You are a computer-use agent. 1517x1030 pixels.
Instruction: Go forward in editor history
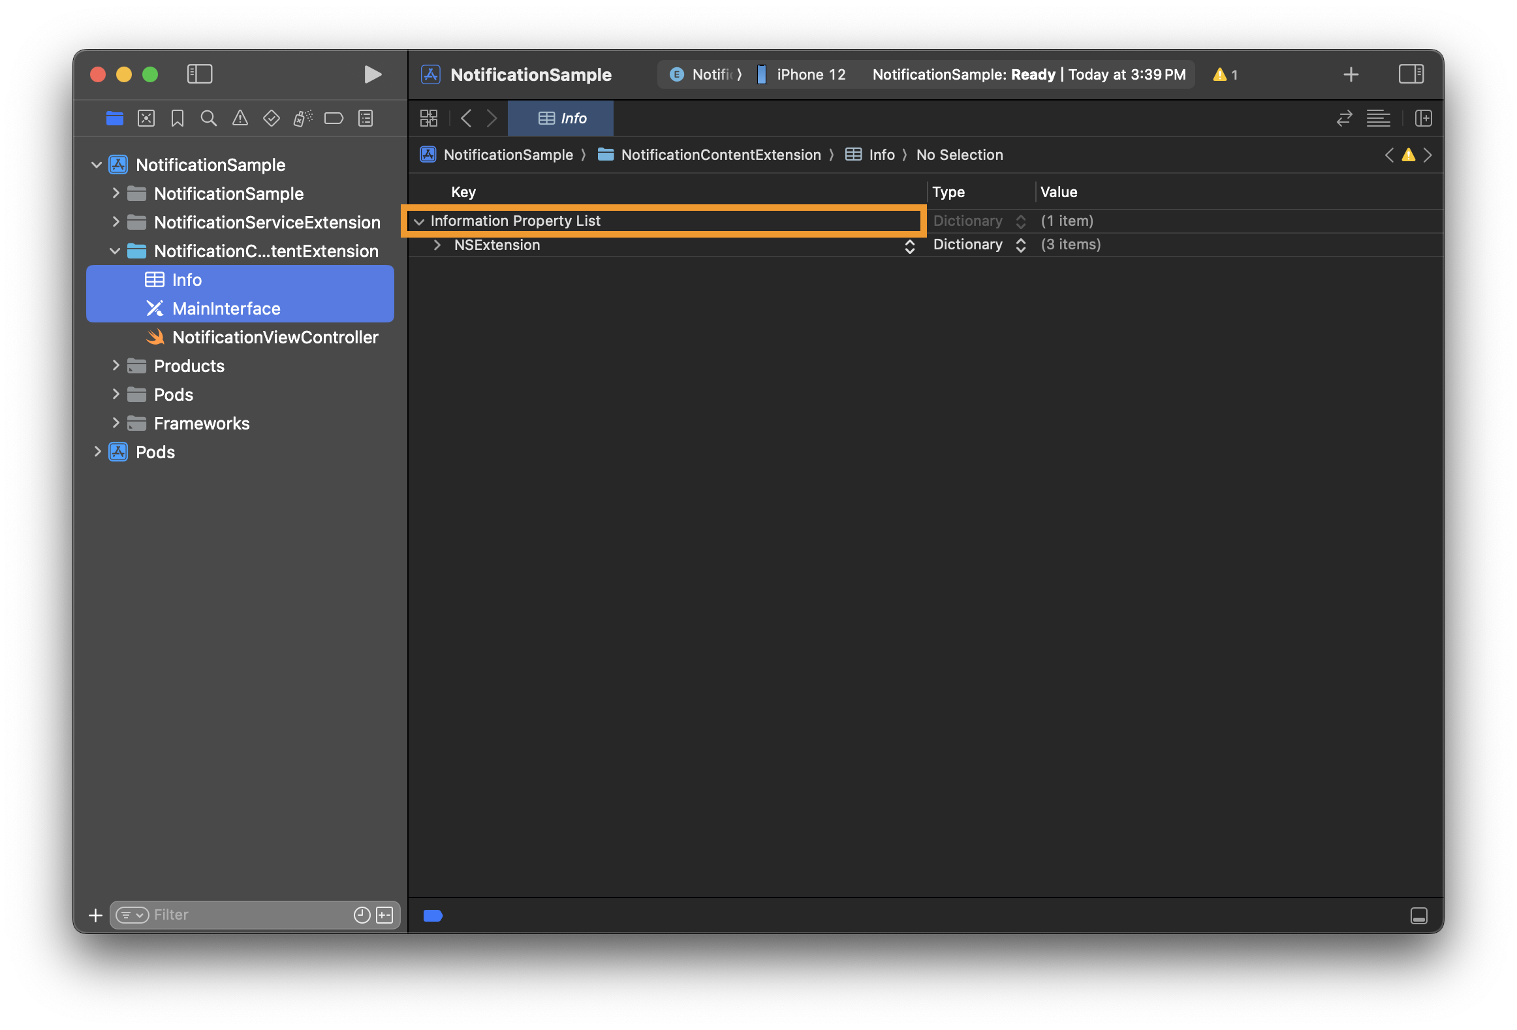tap(492, 118)
